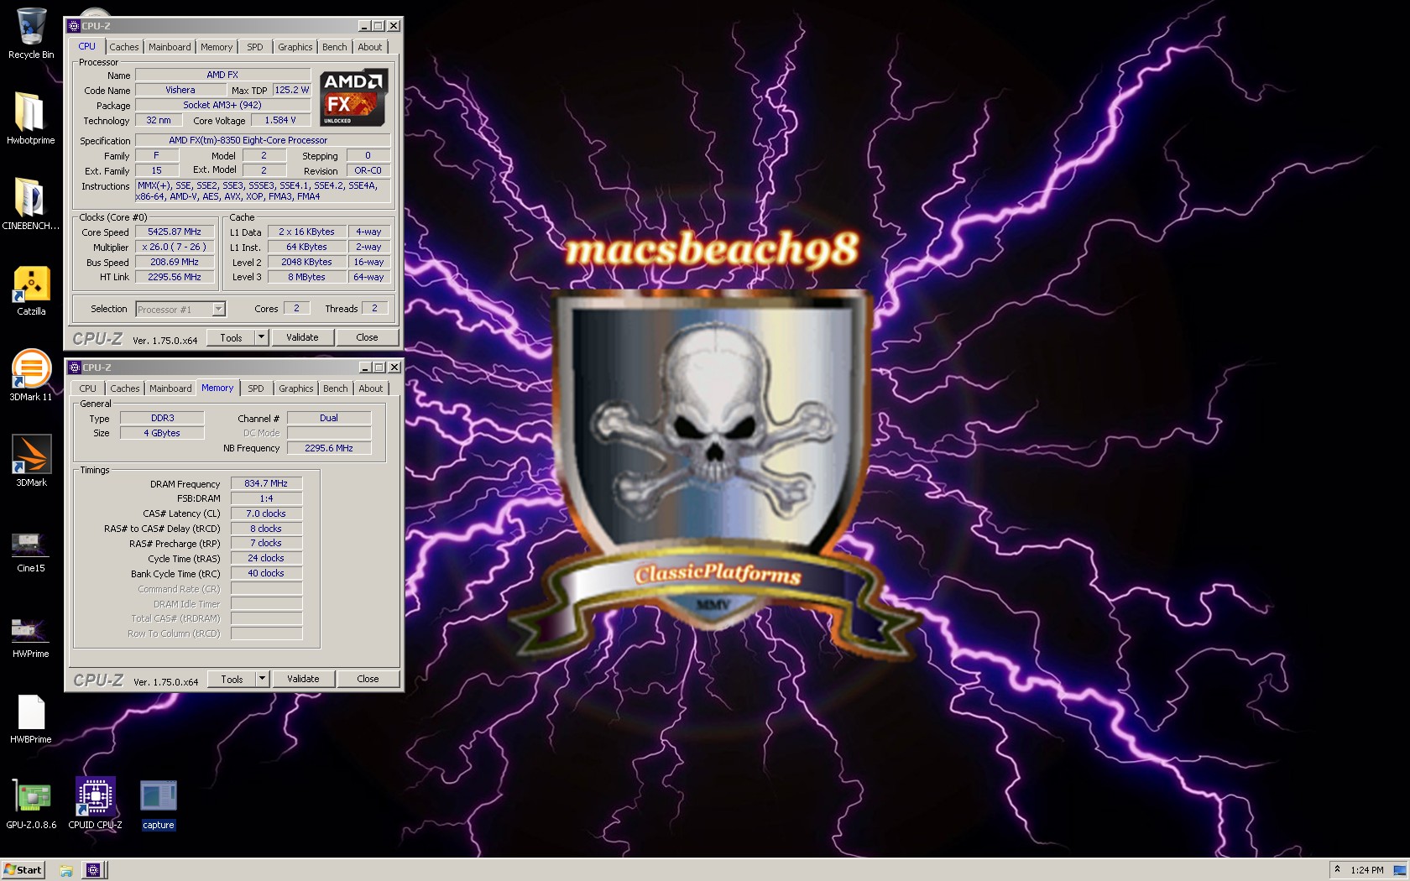Open Bench tab in lower CPU-Z window

coord(336,388)
